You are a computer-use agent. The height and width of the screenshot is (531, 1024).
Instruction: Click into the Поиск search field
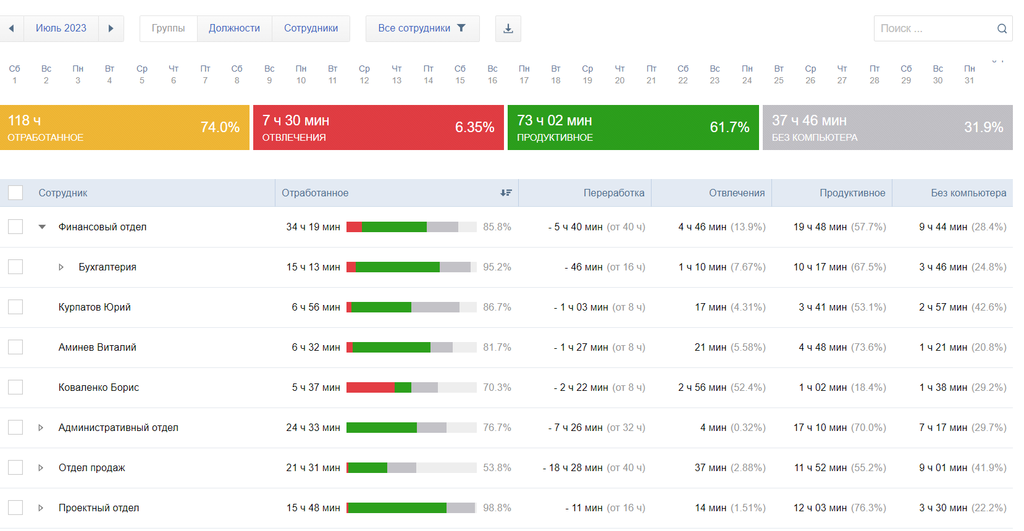[933, 28]
